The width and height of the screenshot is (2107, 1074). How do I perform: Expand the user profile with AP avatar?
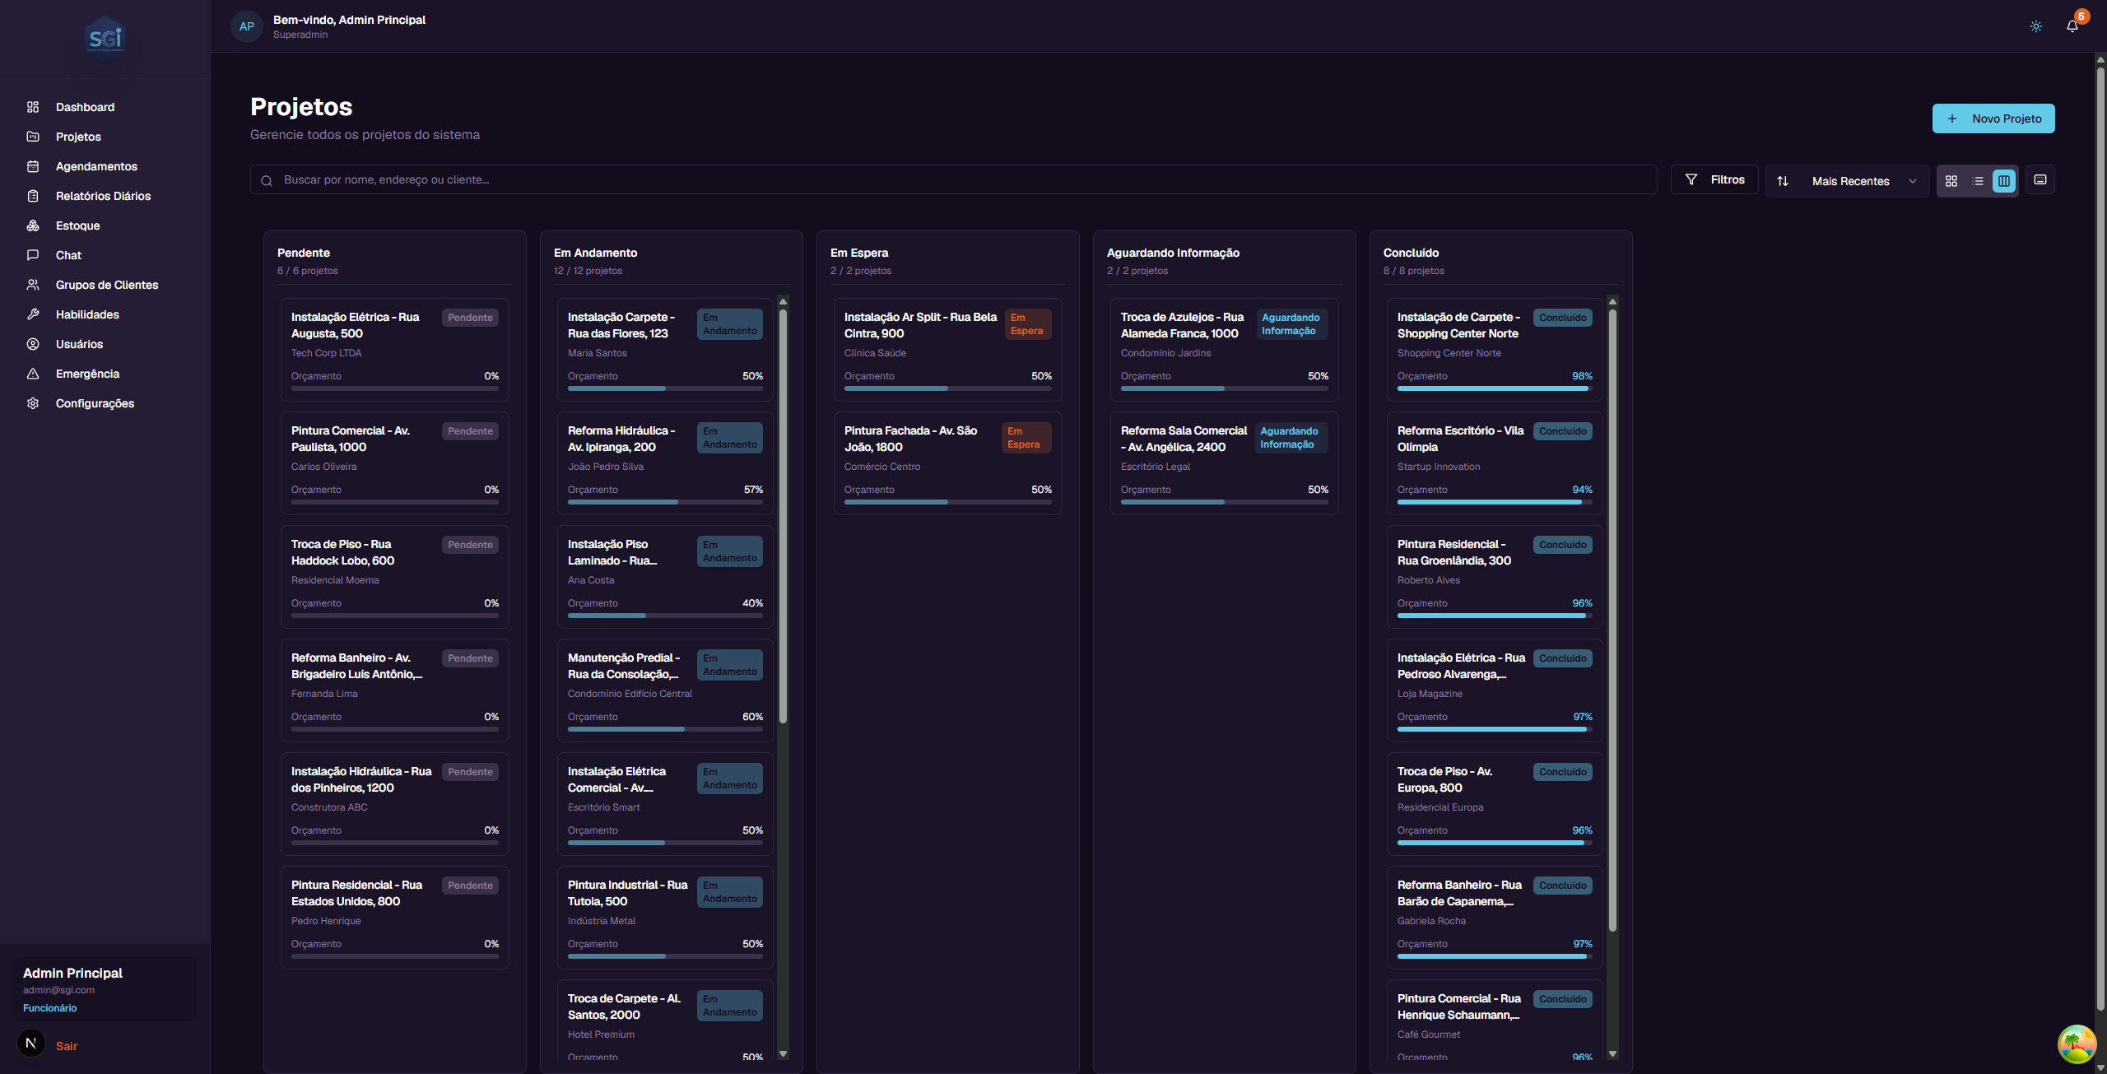pos(246,26)
